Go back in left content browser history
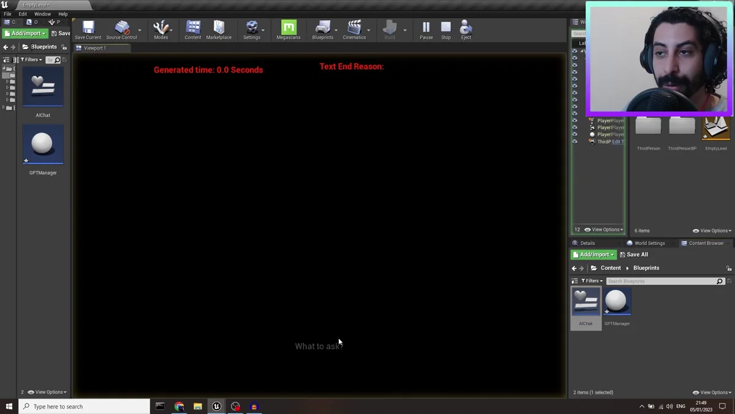 coord(6,47)
